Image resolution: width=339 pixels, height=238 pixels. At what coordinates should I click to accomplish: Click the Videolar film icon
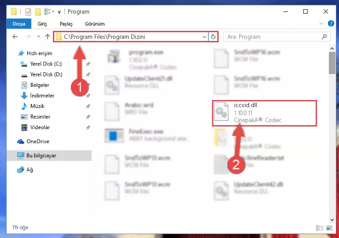24,127
